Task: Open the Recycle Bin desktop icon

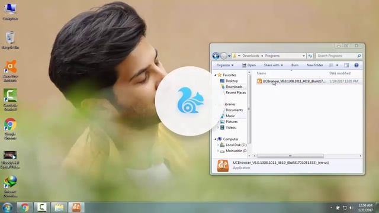Action: tap(10, 40)
